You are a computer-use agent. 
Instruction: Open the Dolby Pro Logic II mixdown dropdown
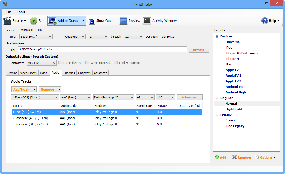(114, 97)
